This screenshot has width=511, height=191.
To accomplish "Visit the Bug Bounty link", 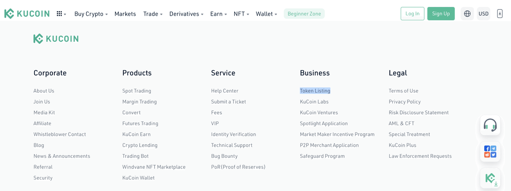I will (224, 156).
